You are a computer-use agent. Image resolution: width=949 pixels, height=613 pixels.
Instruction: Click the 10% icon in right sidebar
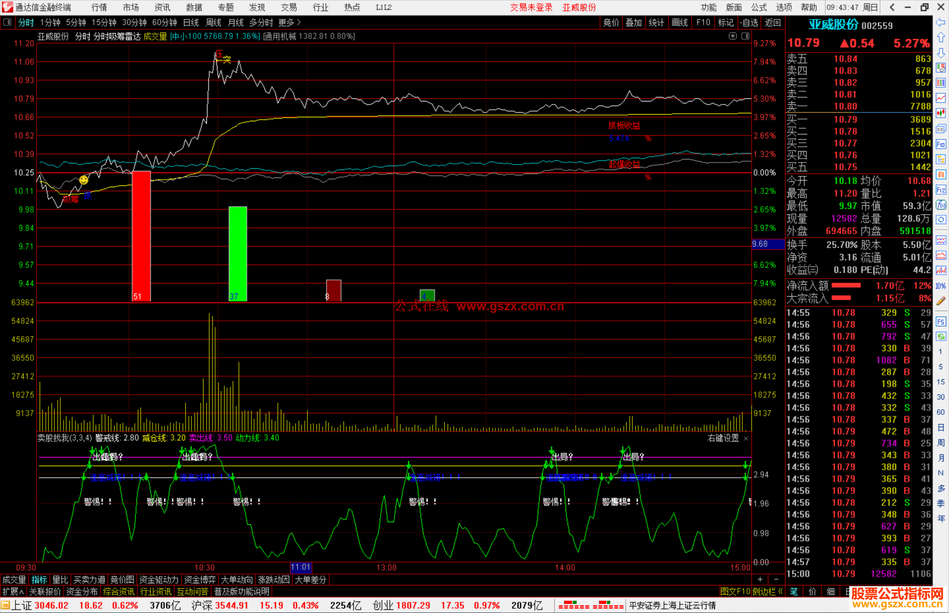[x=941, y=286]
